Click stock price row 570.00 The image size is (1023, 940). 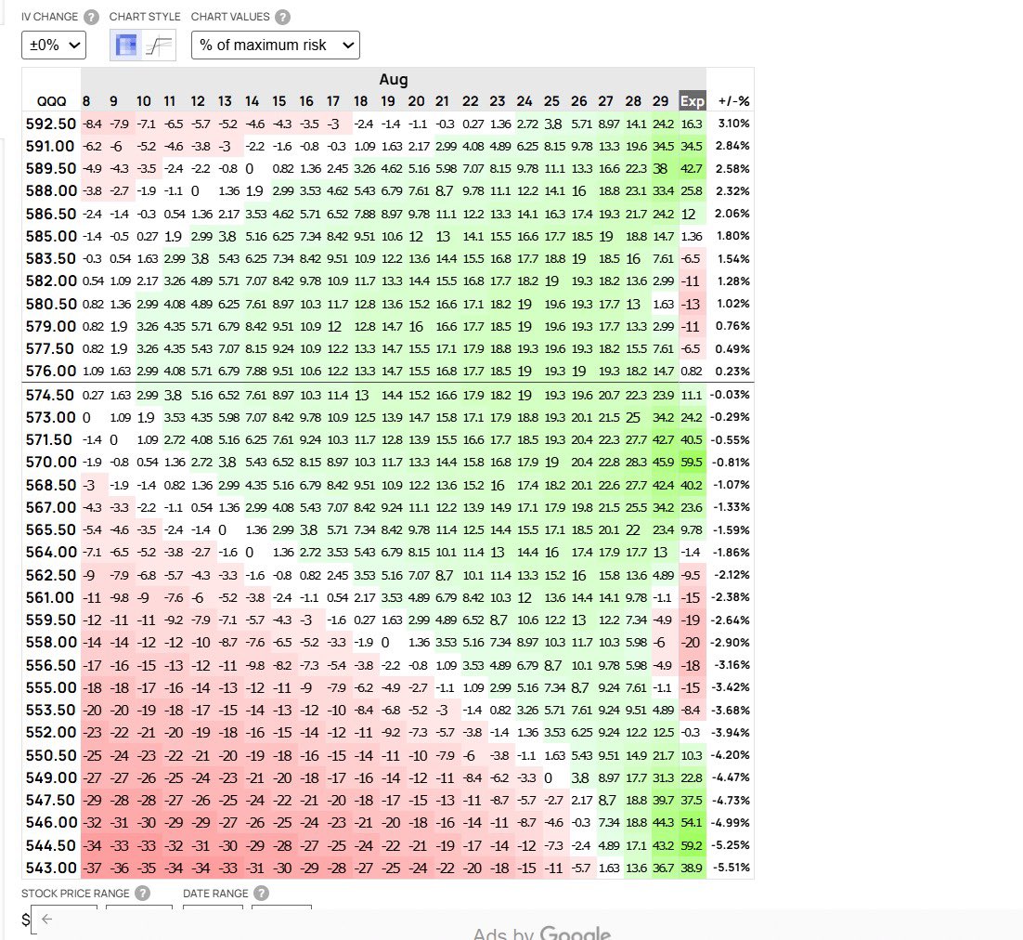pos(52,463)
